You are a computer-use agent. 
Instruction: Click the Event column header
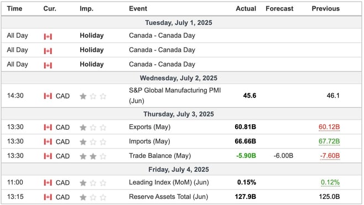pyautogui.click(x=138, y=9)
